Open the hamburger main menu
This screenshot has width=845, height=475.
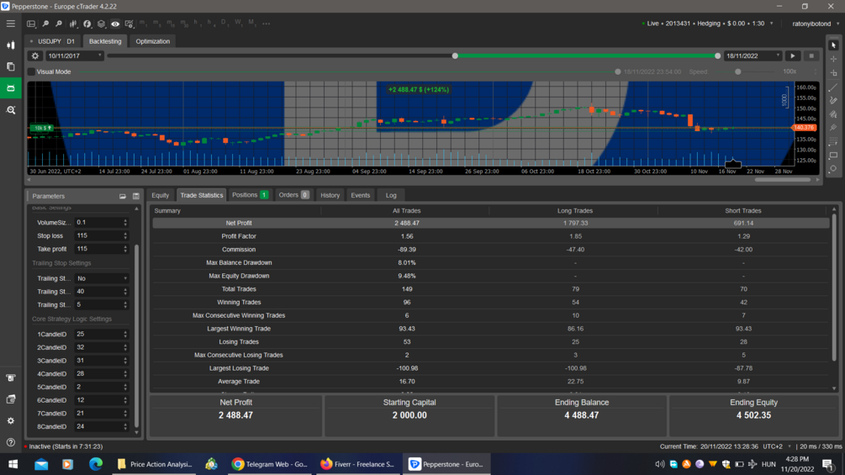click(x=11, y=24)
